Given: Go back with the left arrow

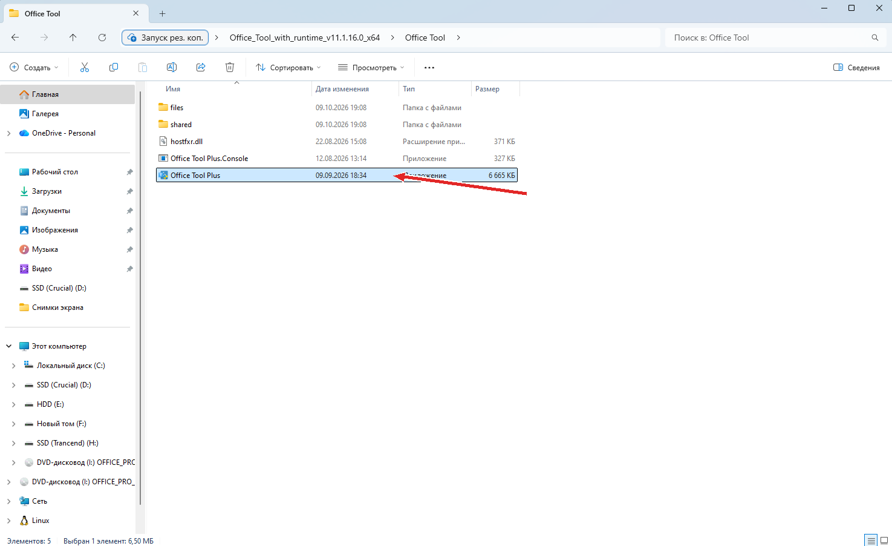Looking at the screenshot, I should [15, 38].
